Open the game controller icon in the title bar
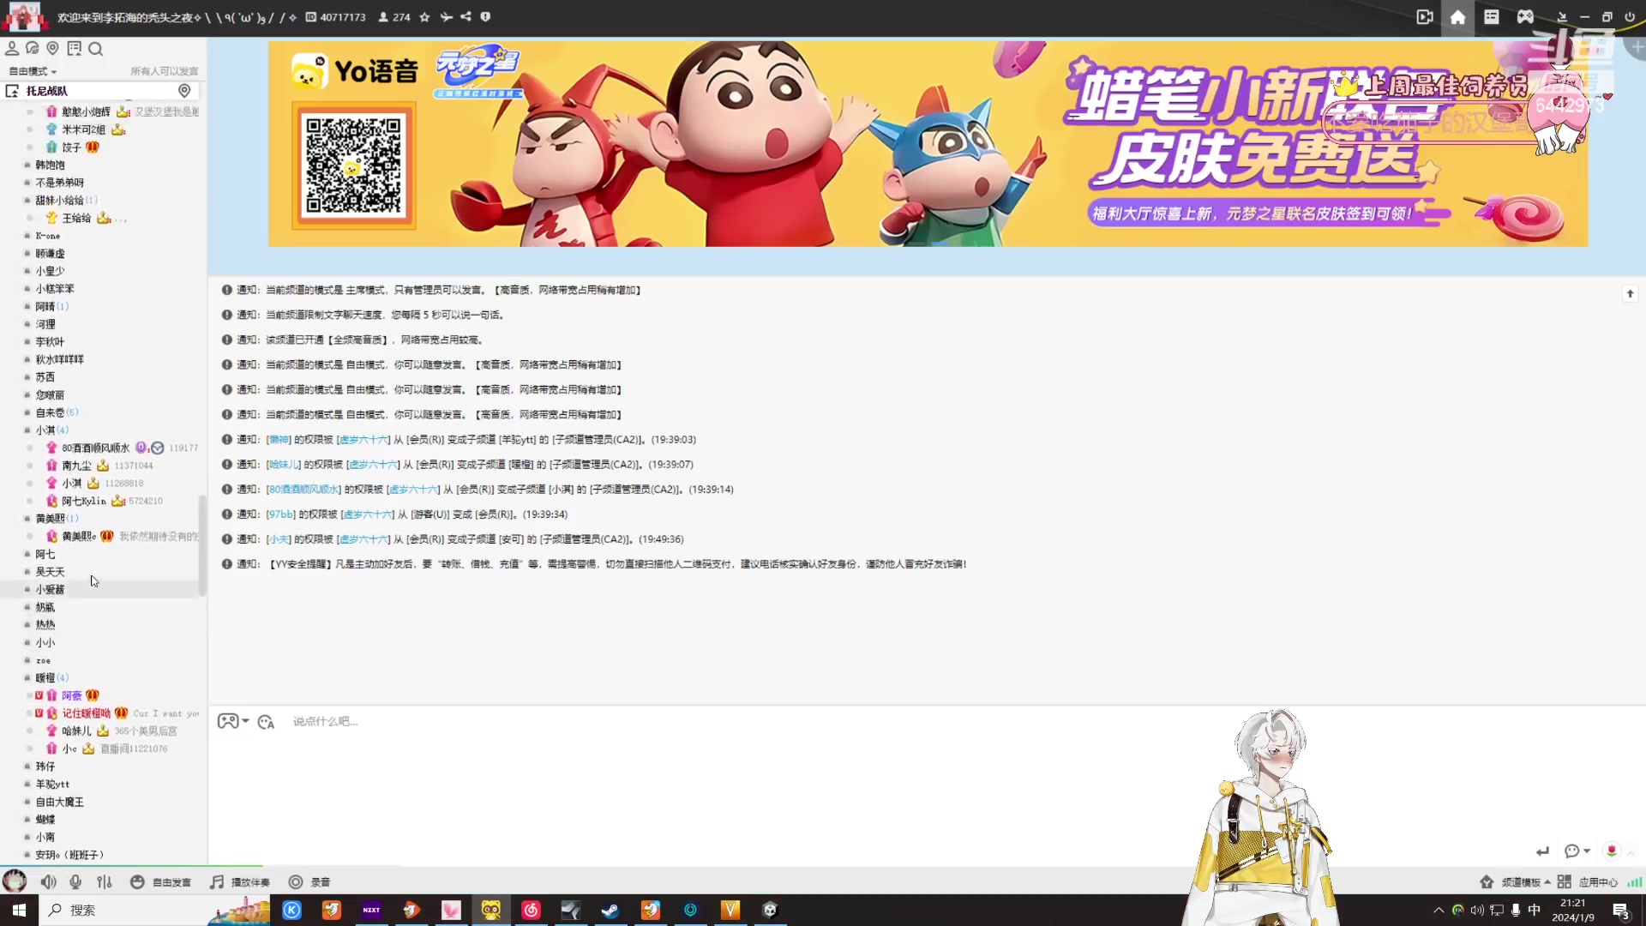1646x926 pixels. pyautogui.click(x=1525, y=17)
